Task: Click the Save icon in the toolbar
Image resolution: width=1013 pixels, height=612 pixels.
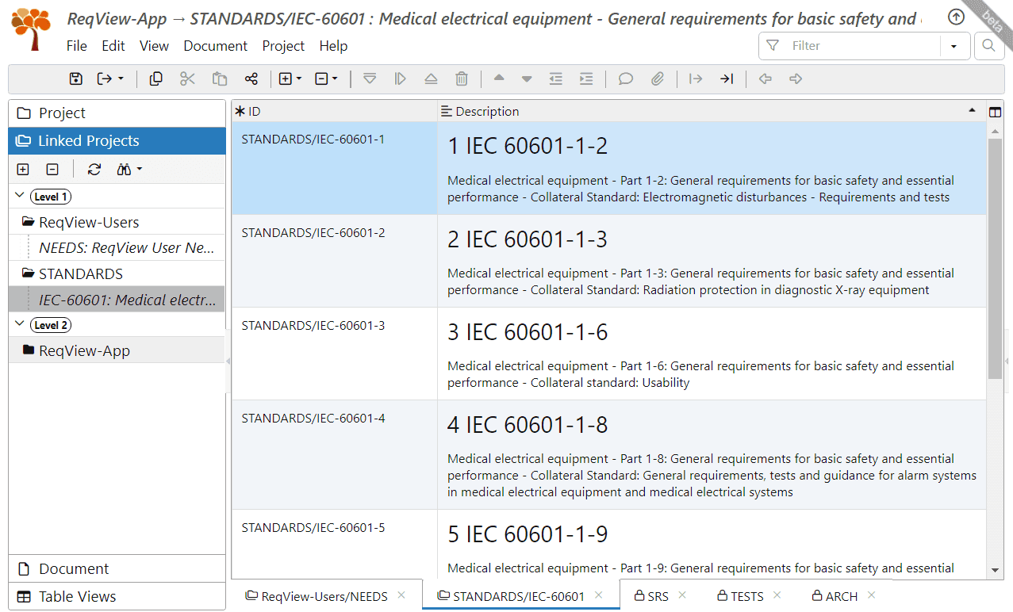Action: (75, 78)
